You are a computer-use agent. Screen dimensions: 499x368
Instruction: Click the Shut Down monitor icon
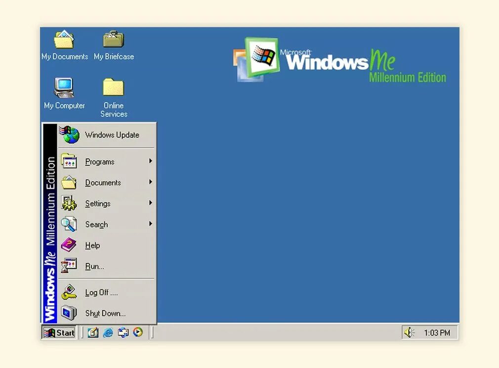[69, 313]
